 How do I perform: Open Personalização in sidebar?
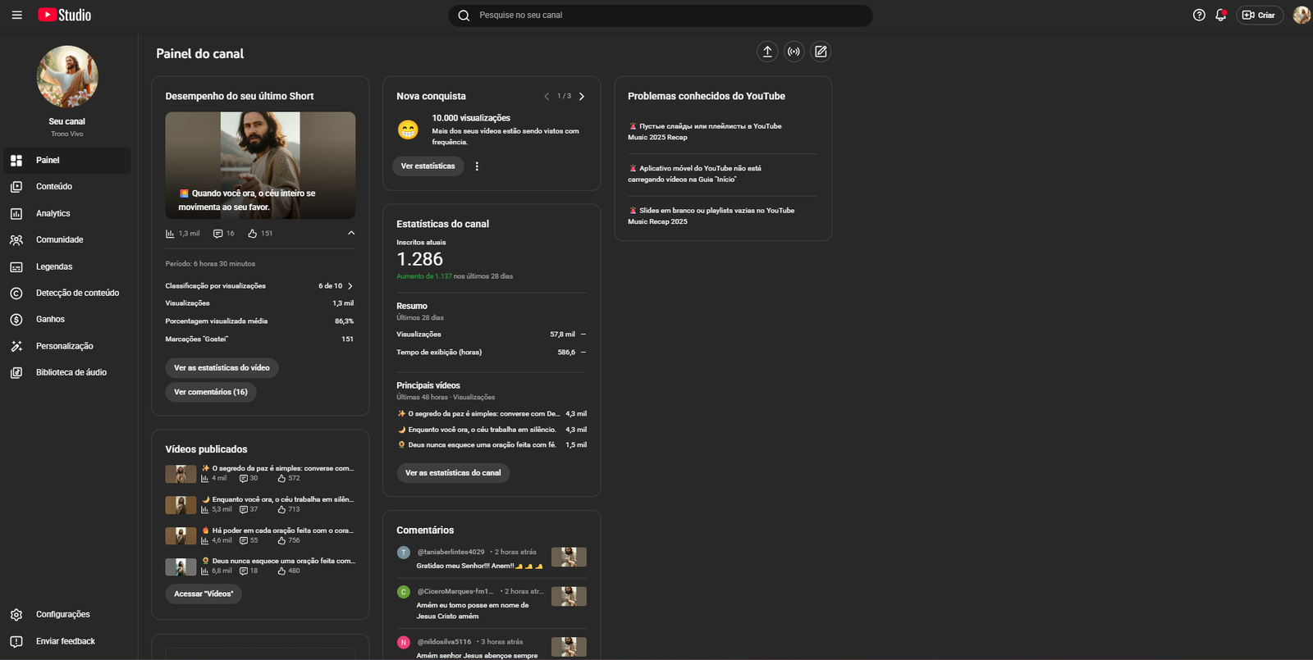pyautogui.click(x=67, y=346)
